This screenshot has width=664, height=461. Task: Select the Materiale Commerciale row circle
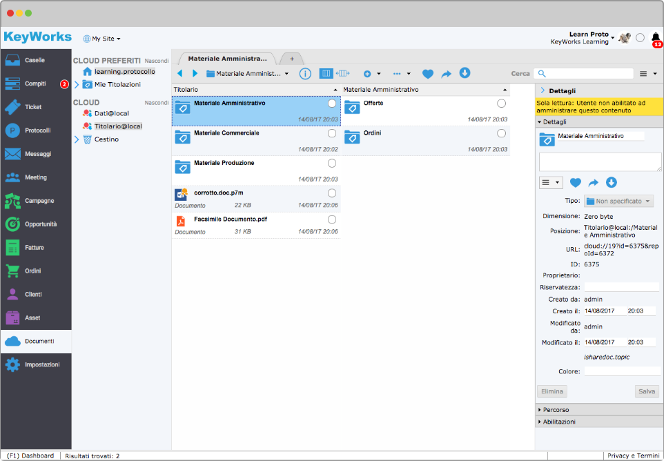332,134
